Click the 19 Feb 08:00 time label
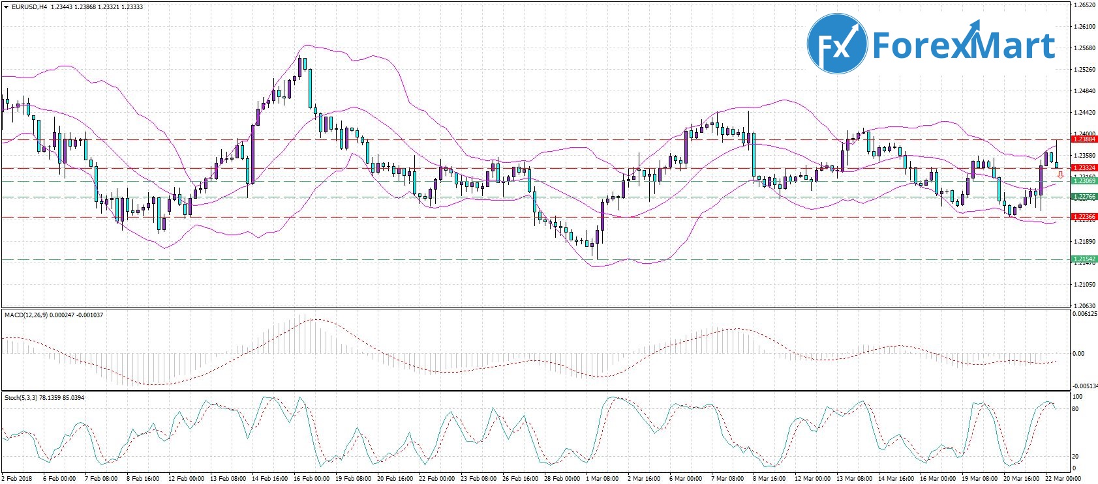Screen dimensions: 1098x484 point(354,479)
